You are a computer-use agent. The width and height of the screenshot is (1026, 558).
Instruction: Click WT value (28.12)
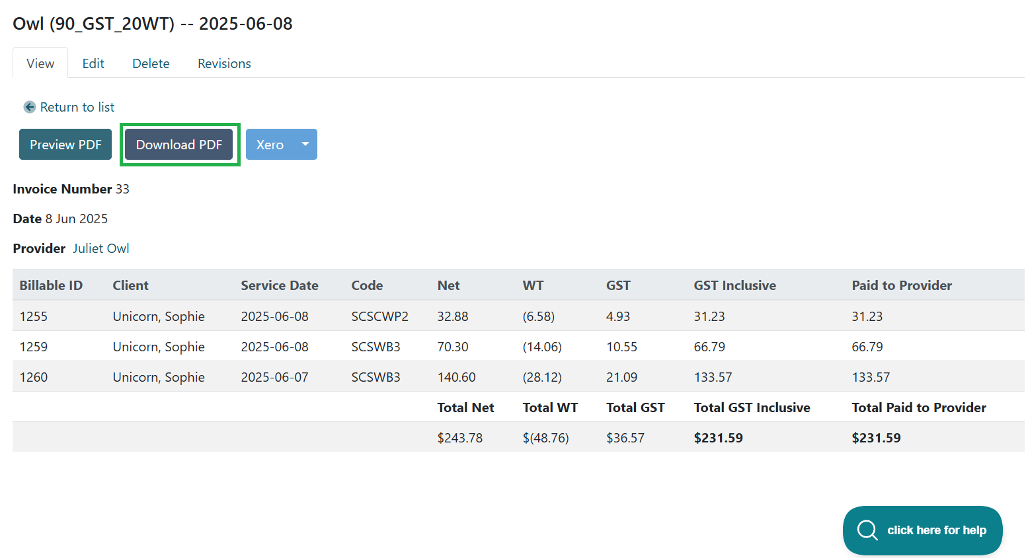click(x=542, y=377)
